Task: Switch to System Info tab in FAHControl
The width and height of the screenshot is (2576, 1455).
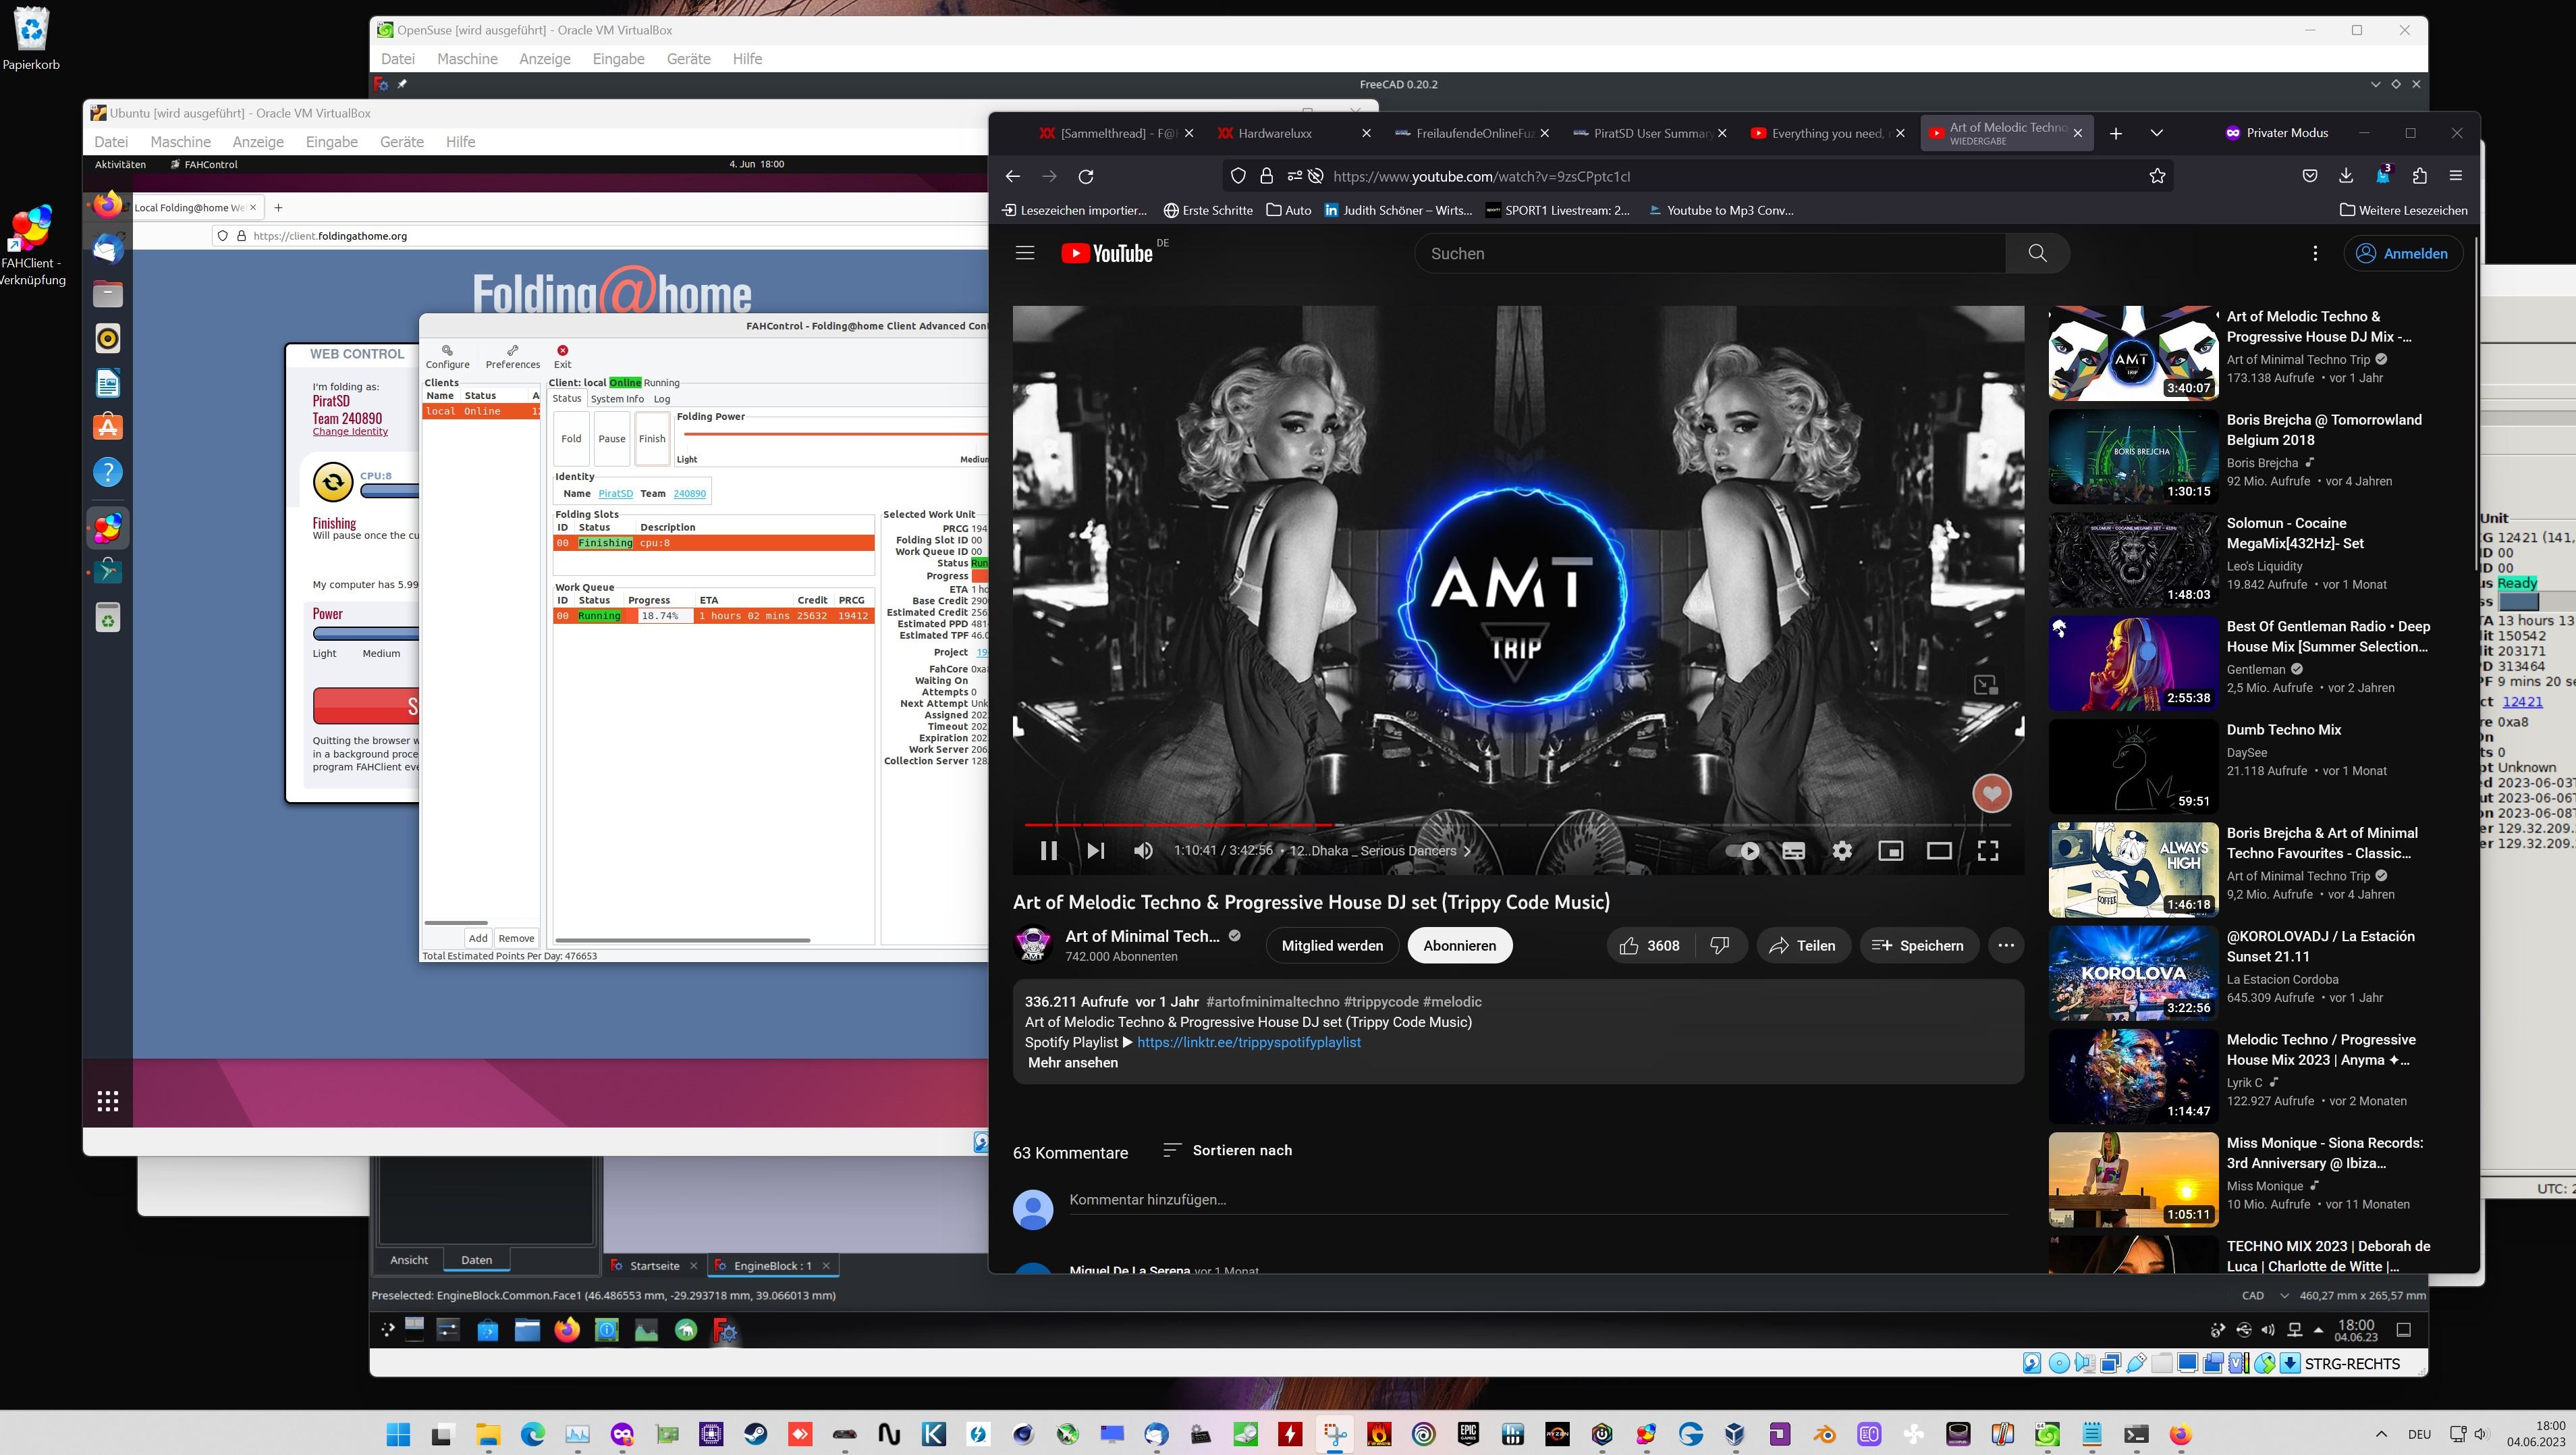Action: pos(617,398)
